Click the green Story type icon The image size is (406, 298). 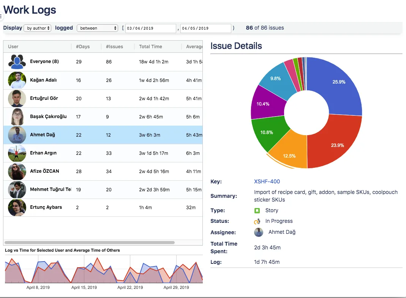click(257, 210)
